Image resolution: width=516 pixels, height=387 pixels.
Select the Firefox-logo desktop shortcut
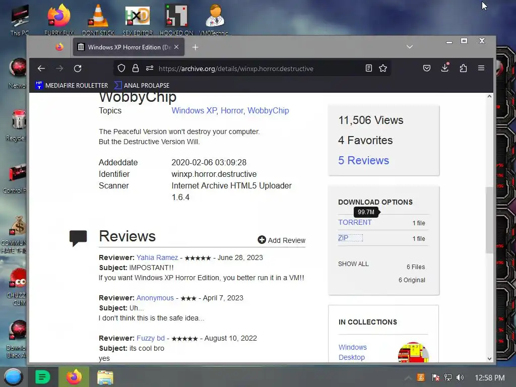tap(59, 20)
